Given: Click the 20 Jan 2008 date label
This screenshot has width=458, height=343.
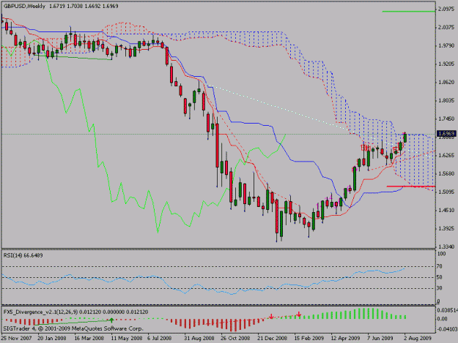Looking at the screenshot, I should point(52,339).
